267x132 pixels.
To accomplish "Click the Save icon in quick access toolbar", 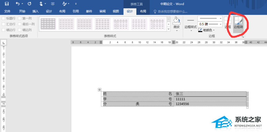I will point(7,3).
